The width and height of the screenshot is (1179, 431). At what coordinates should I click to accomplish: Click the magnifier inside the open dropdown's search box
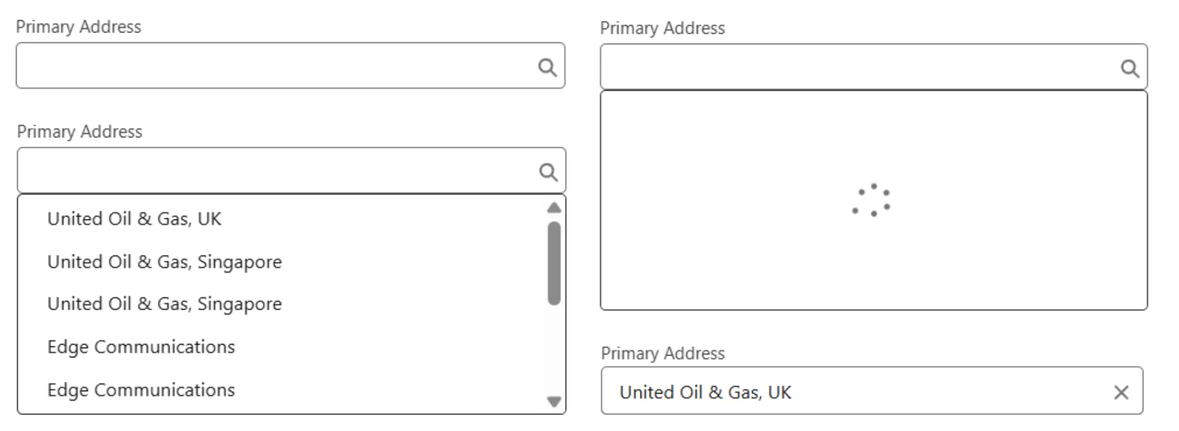click(x=547, y=172)
